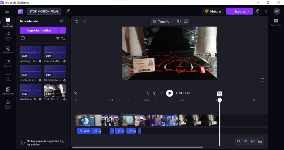Fit timeline to screen width icon
The height and width of the screenshot is (150, 284).
[x=253, y=141]
